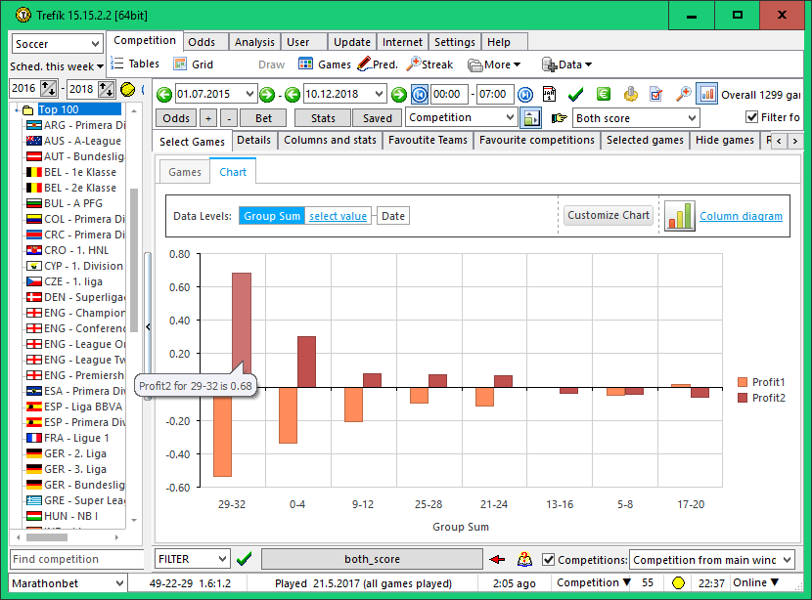The height and width of the screenshot is (600, 812).
Task: Click the red left arrow near both_score
Action: pyautogui.click(x=498, y=559)
